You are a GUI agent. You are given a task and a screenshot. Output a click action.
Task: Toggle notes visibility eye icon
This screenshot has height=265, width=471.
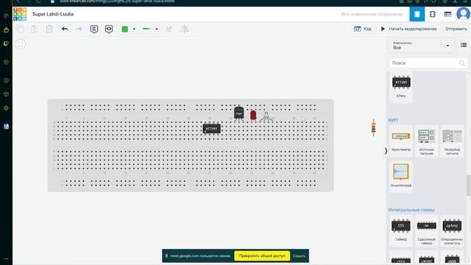[x=109, y=29]
